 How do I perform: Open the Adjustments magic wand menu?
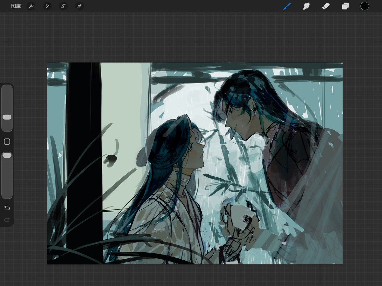[x=47, y=6]
